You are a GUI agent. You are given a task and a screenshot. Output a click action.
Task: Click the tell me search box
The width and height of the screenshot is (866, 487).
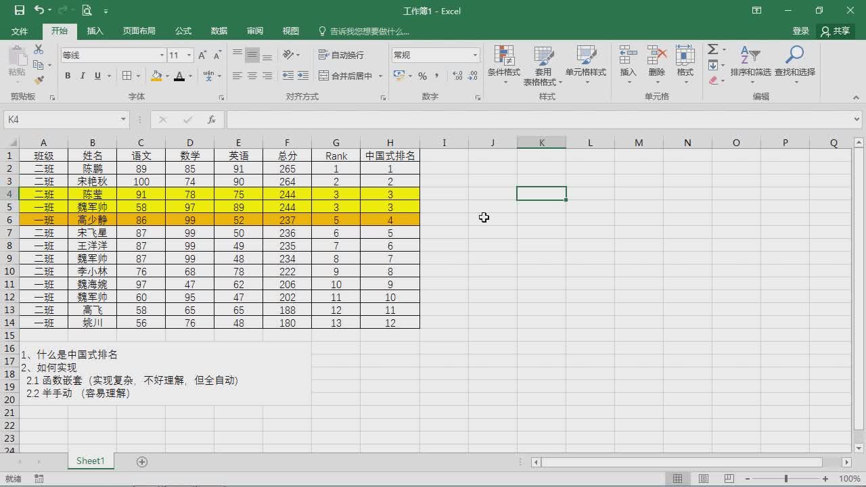coord(364,31)
